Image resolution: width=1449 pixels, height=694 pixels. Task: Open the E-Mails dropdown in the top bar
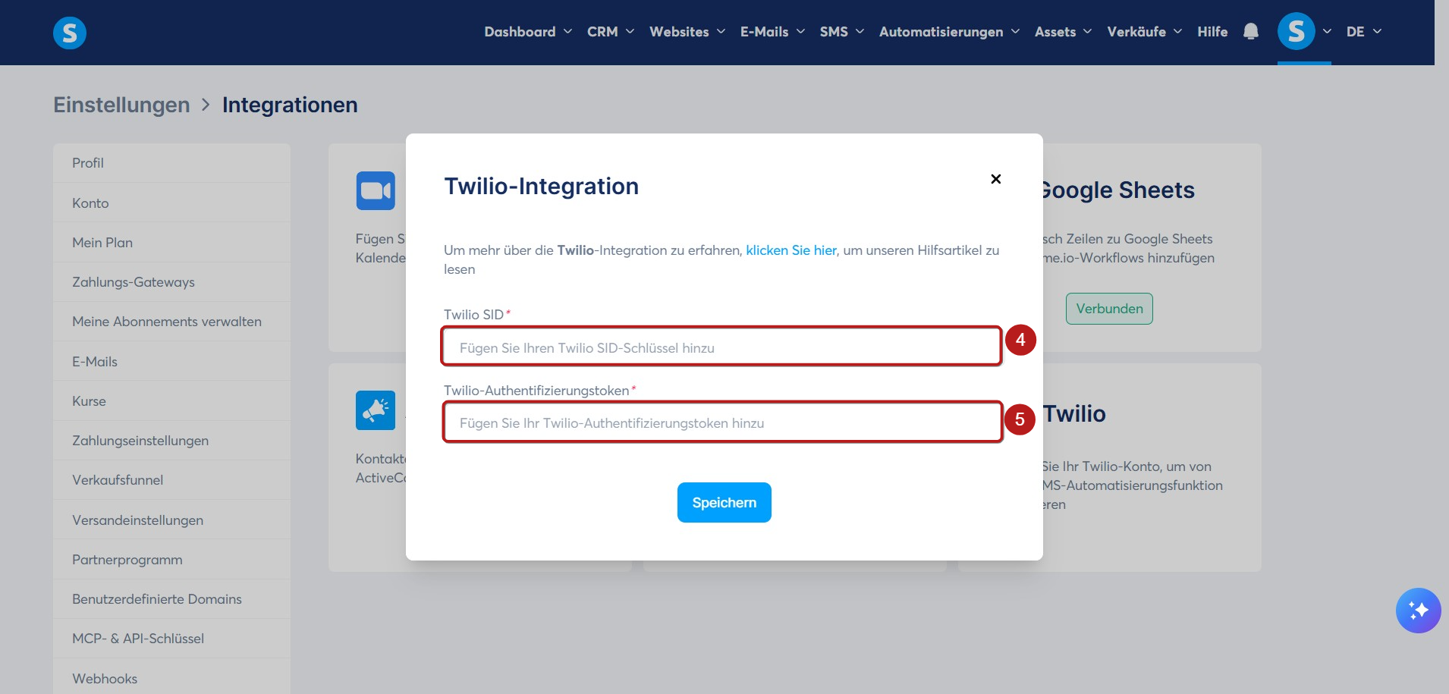[772, 32]
